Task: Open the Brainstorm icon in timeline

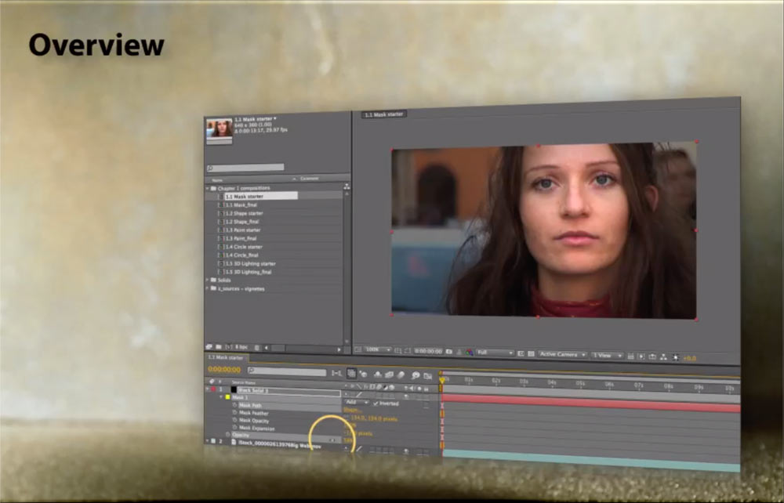Action: (416, 375)
